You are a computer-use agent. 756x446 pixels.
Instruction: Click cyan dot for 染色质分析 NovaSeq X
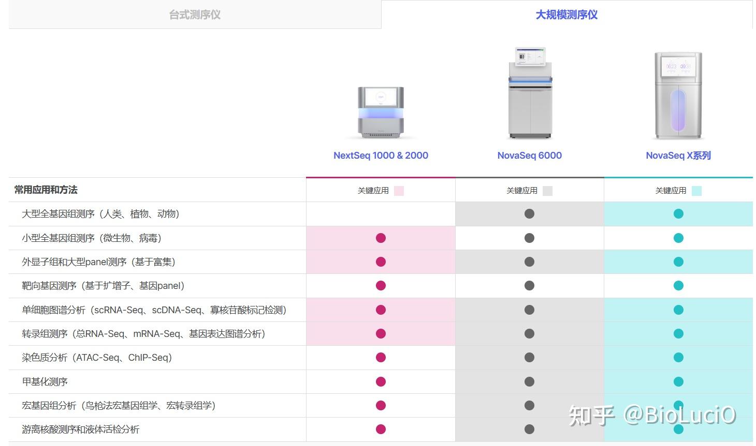678,358
